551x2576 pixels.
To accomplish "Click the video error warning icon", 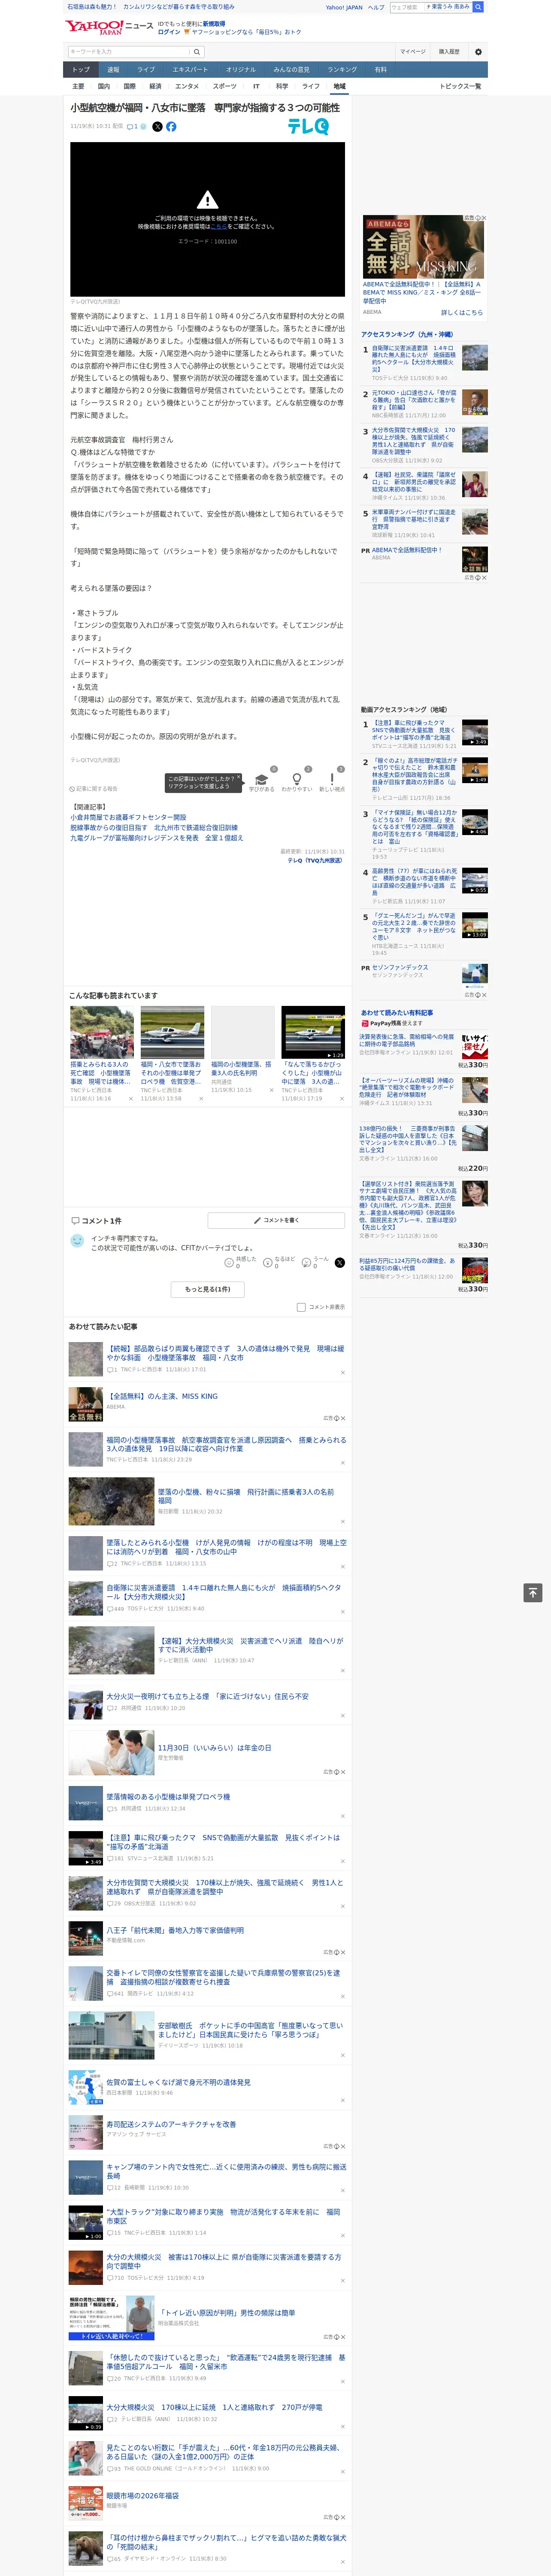I will point(207,199).
